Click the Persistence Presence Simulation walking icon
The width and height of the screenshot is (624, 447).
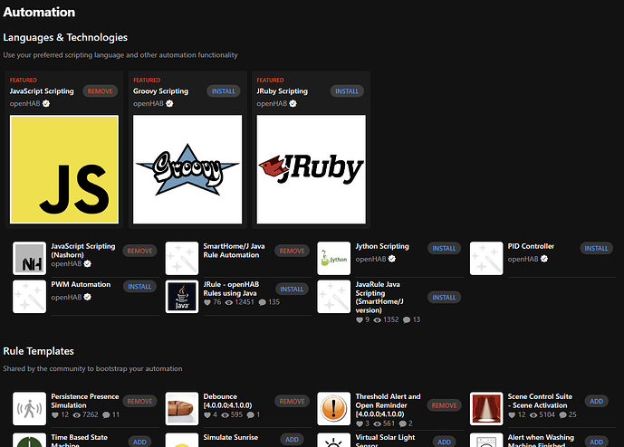coord(30,409)
